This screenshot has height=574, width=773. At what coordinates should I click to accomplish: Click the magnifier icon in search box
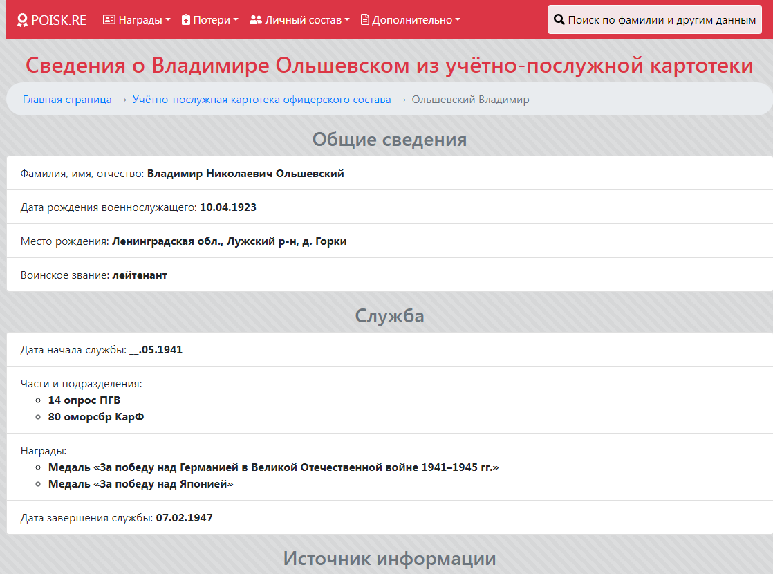click(559, 20)
